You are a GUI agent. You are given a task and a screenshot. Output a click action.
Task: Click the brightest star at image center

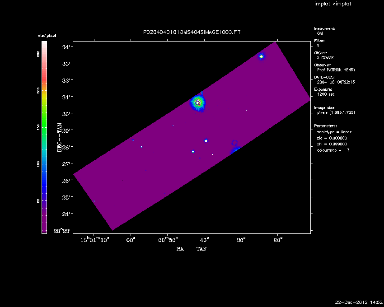(x=197, y=103)
